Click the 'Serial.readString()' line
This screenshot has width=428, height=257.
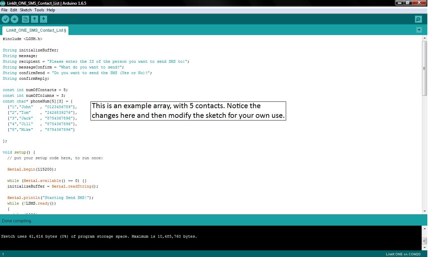point(53,186)
